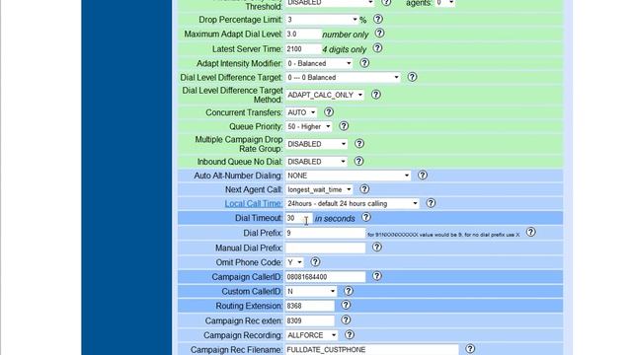The height and width of the screenshot is (355, 632).
Task: Open help for Campaign CallerID
Action: pos(377,276)
